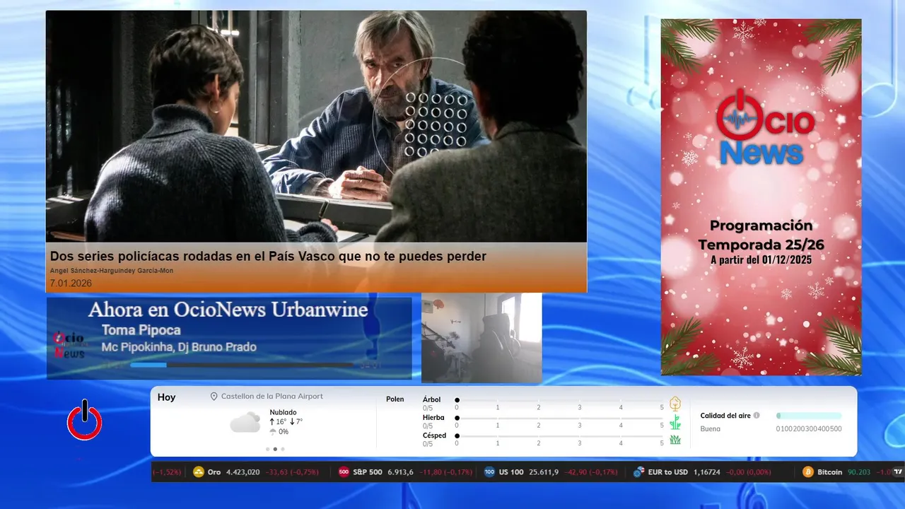Open the S&P 500 ticker quote
The height and width of the screenshot is (509, 905).
click(405, 472)
